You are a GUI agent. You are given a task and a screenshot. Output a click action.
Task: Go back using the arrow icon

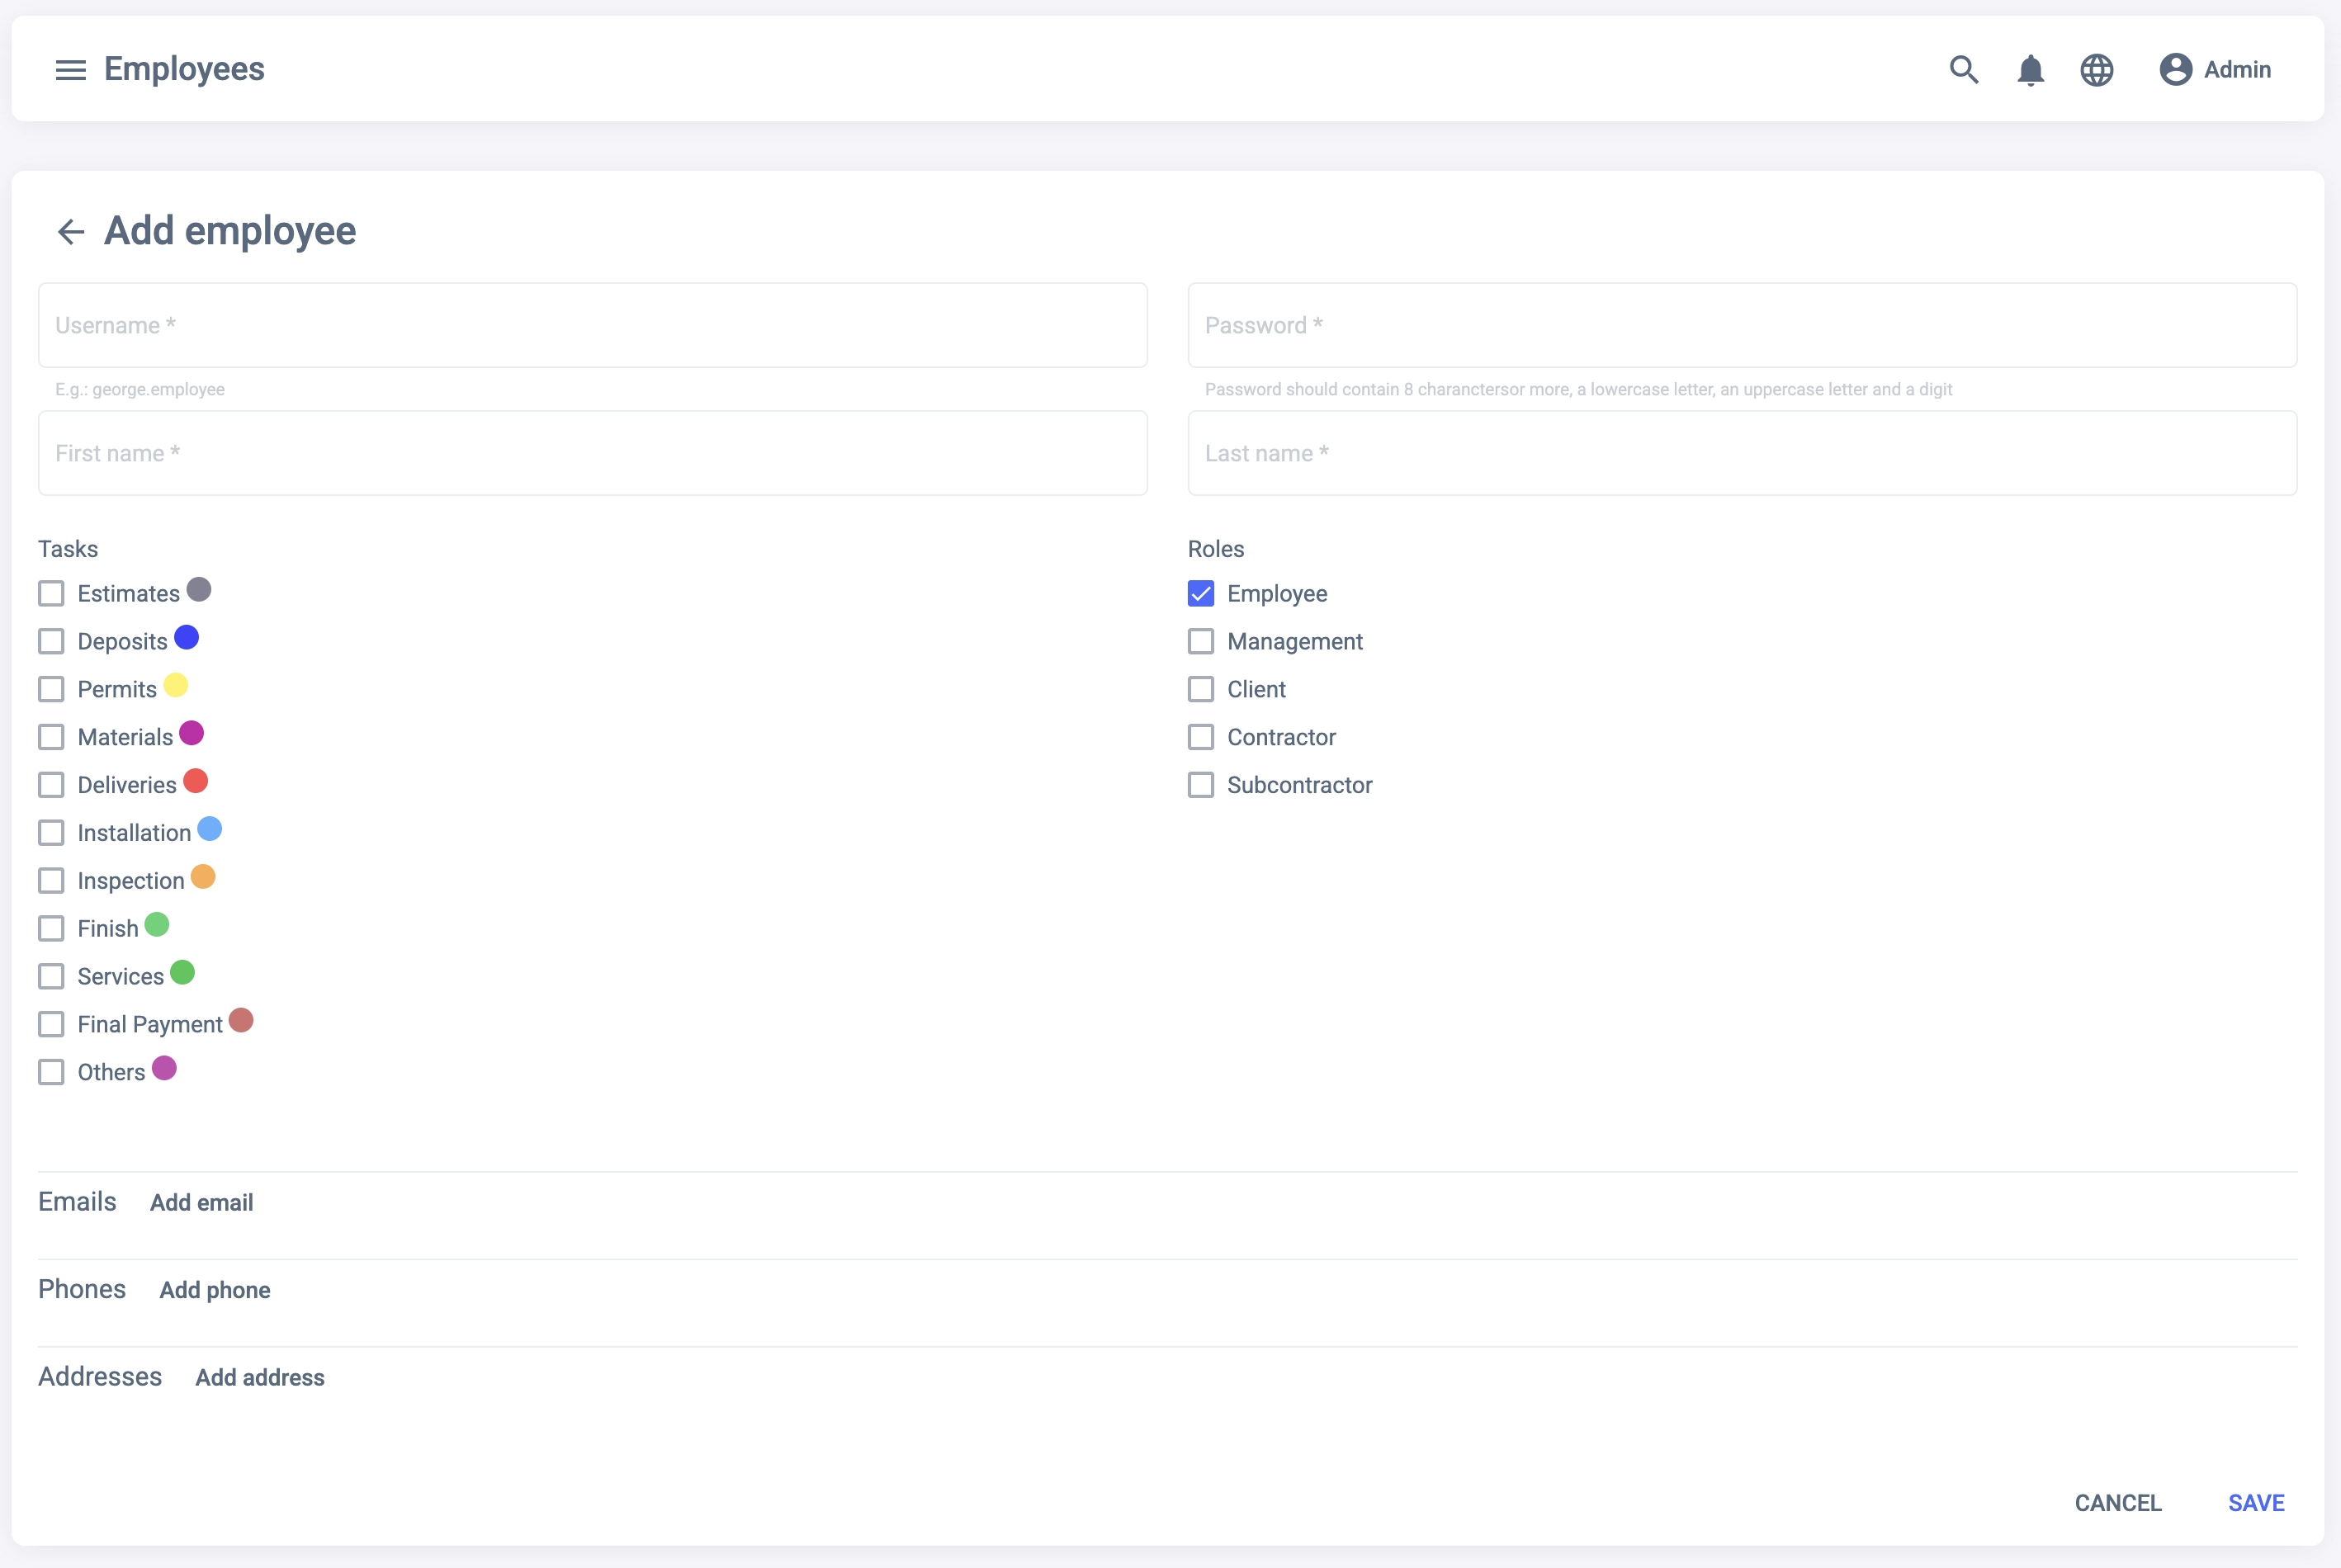tap(70, 232)
